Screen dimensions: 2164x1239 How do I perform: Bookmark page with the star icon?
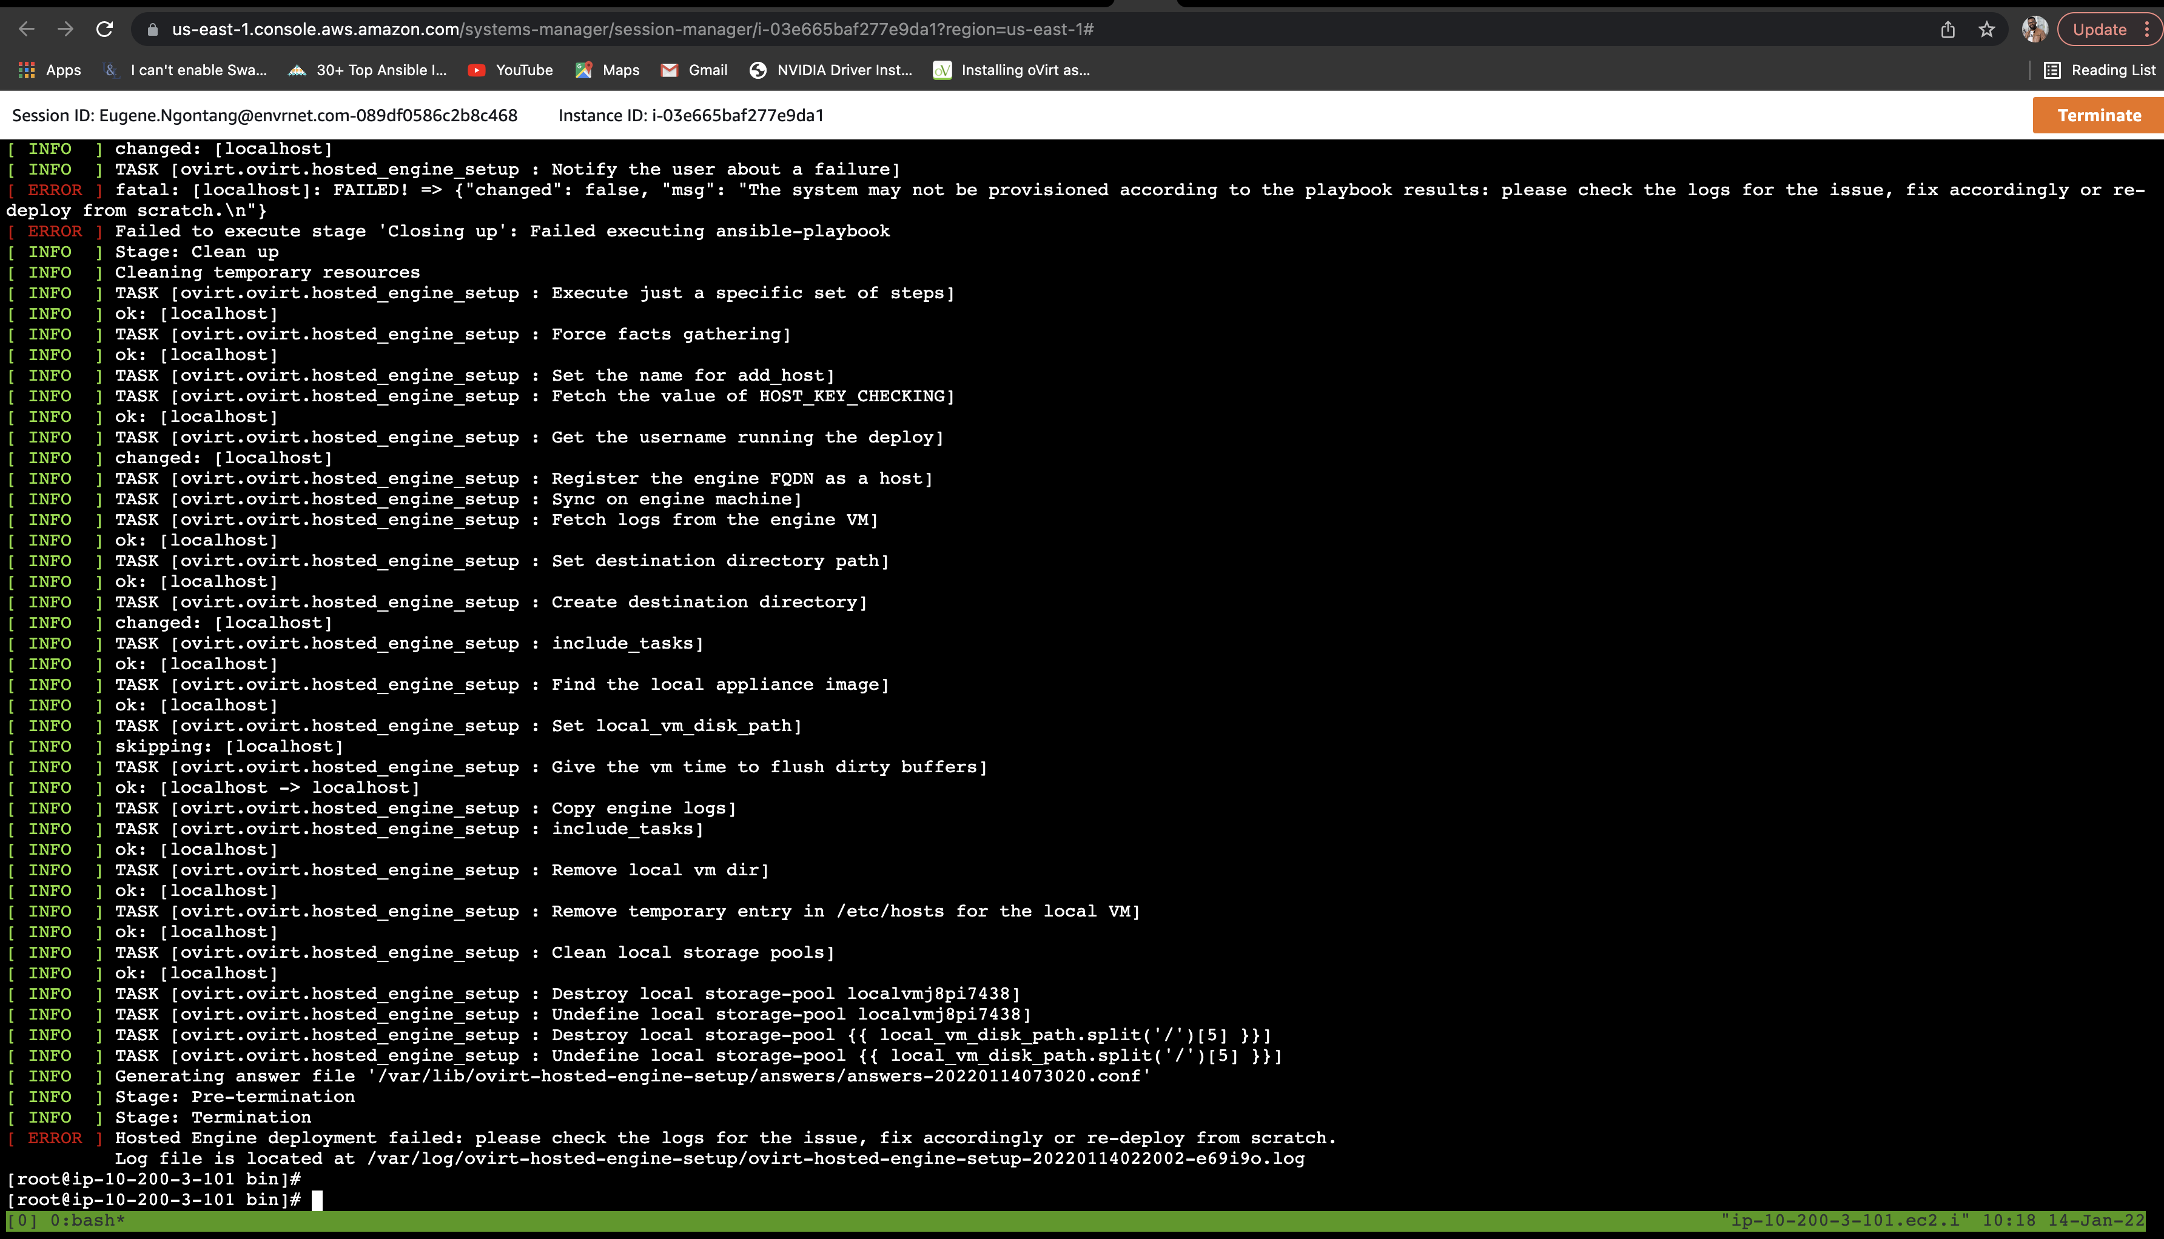1987,30
